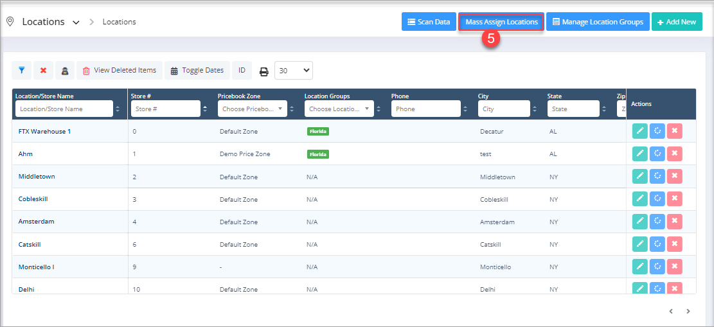Open the Locations title dropdown menu

(76, 22)
